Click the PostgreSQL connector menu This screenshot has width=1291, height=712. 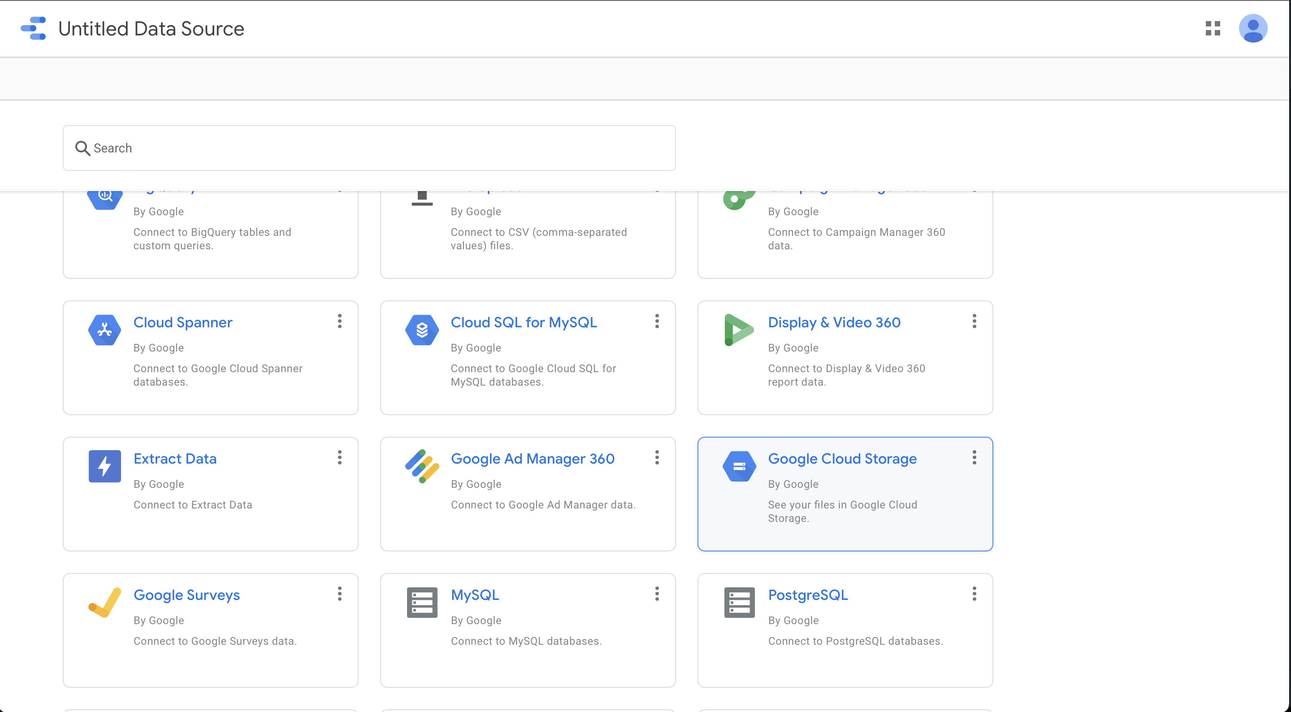[x=975, y=595]
